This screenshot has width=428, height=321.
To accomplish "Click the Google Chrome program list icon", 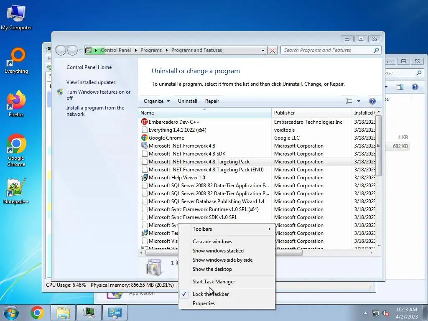I will pos(144,138).
